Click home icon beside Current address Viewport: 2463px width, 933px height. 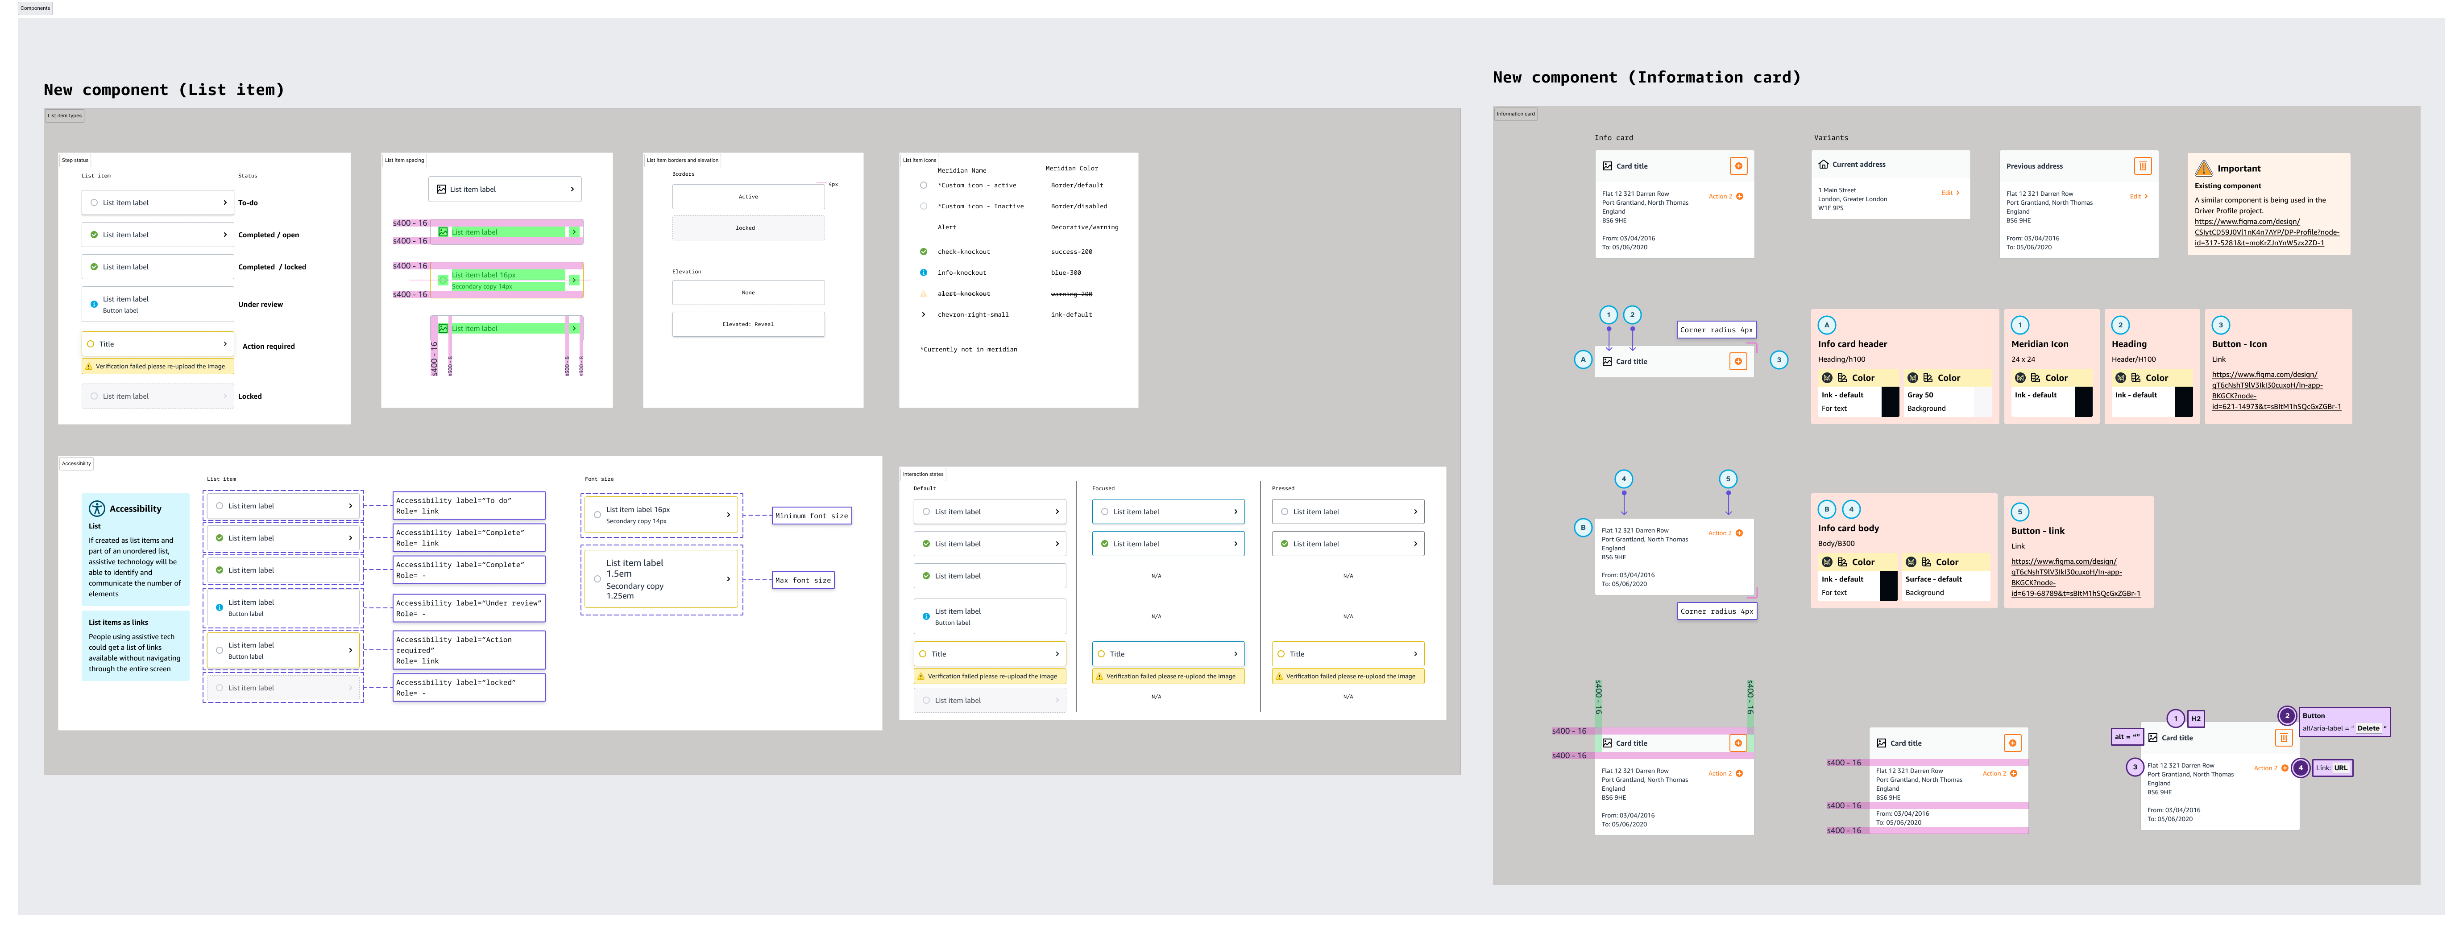pyautogui.click(x=1823, y=165)
